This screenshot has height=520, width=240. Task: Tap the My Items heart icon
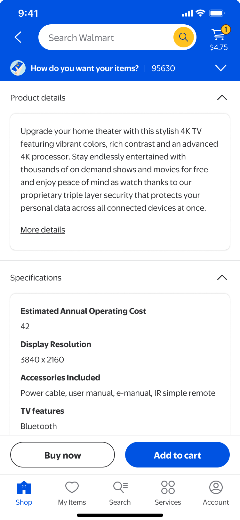click(72, 487)
